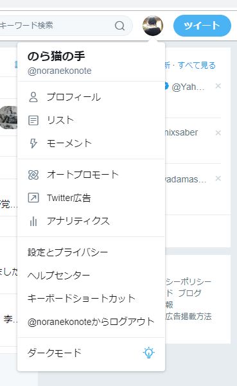
Task: Click the アナリティクス bar chart icon
Action: pos(33,221)
